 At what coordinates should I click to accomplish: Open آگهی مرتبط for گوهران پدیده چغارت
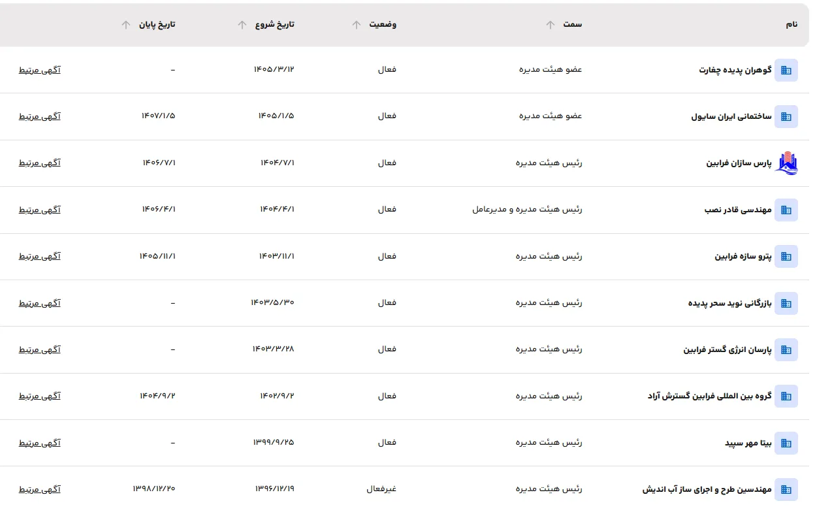(40, 70)
